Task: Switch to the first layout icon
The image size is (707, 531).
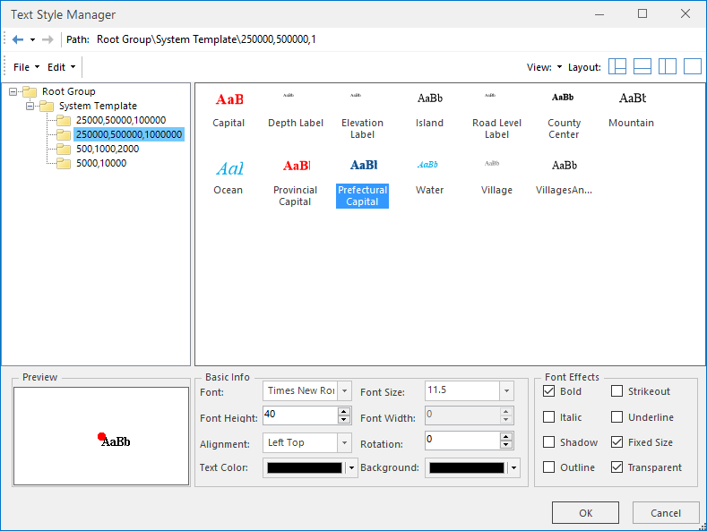Action: point(617,67)
